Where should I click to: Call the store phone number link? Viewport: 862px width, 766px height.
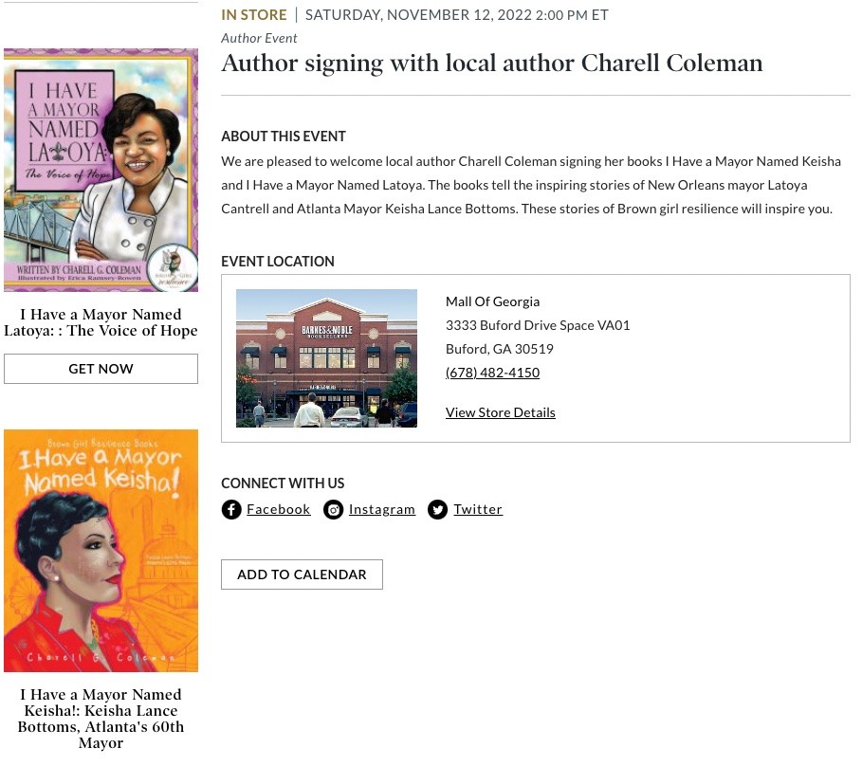tap(492, 373)
